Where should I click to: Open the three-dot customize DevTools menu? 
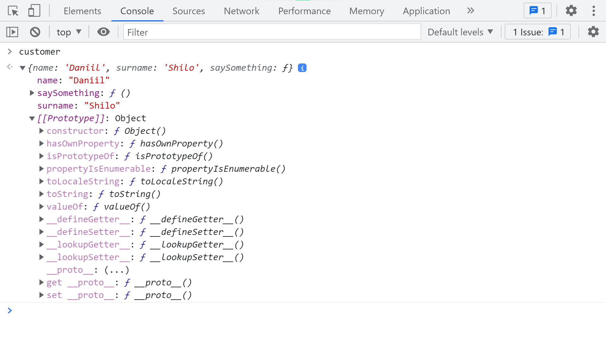tap(593, 11)
